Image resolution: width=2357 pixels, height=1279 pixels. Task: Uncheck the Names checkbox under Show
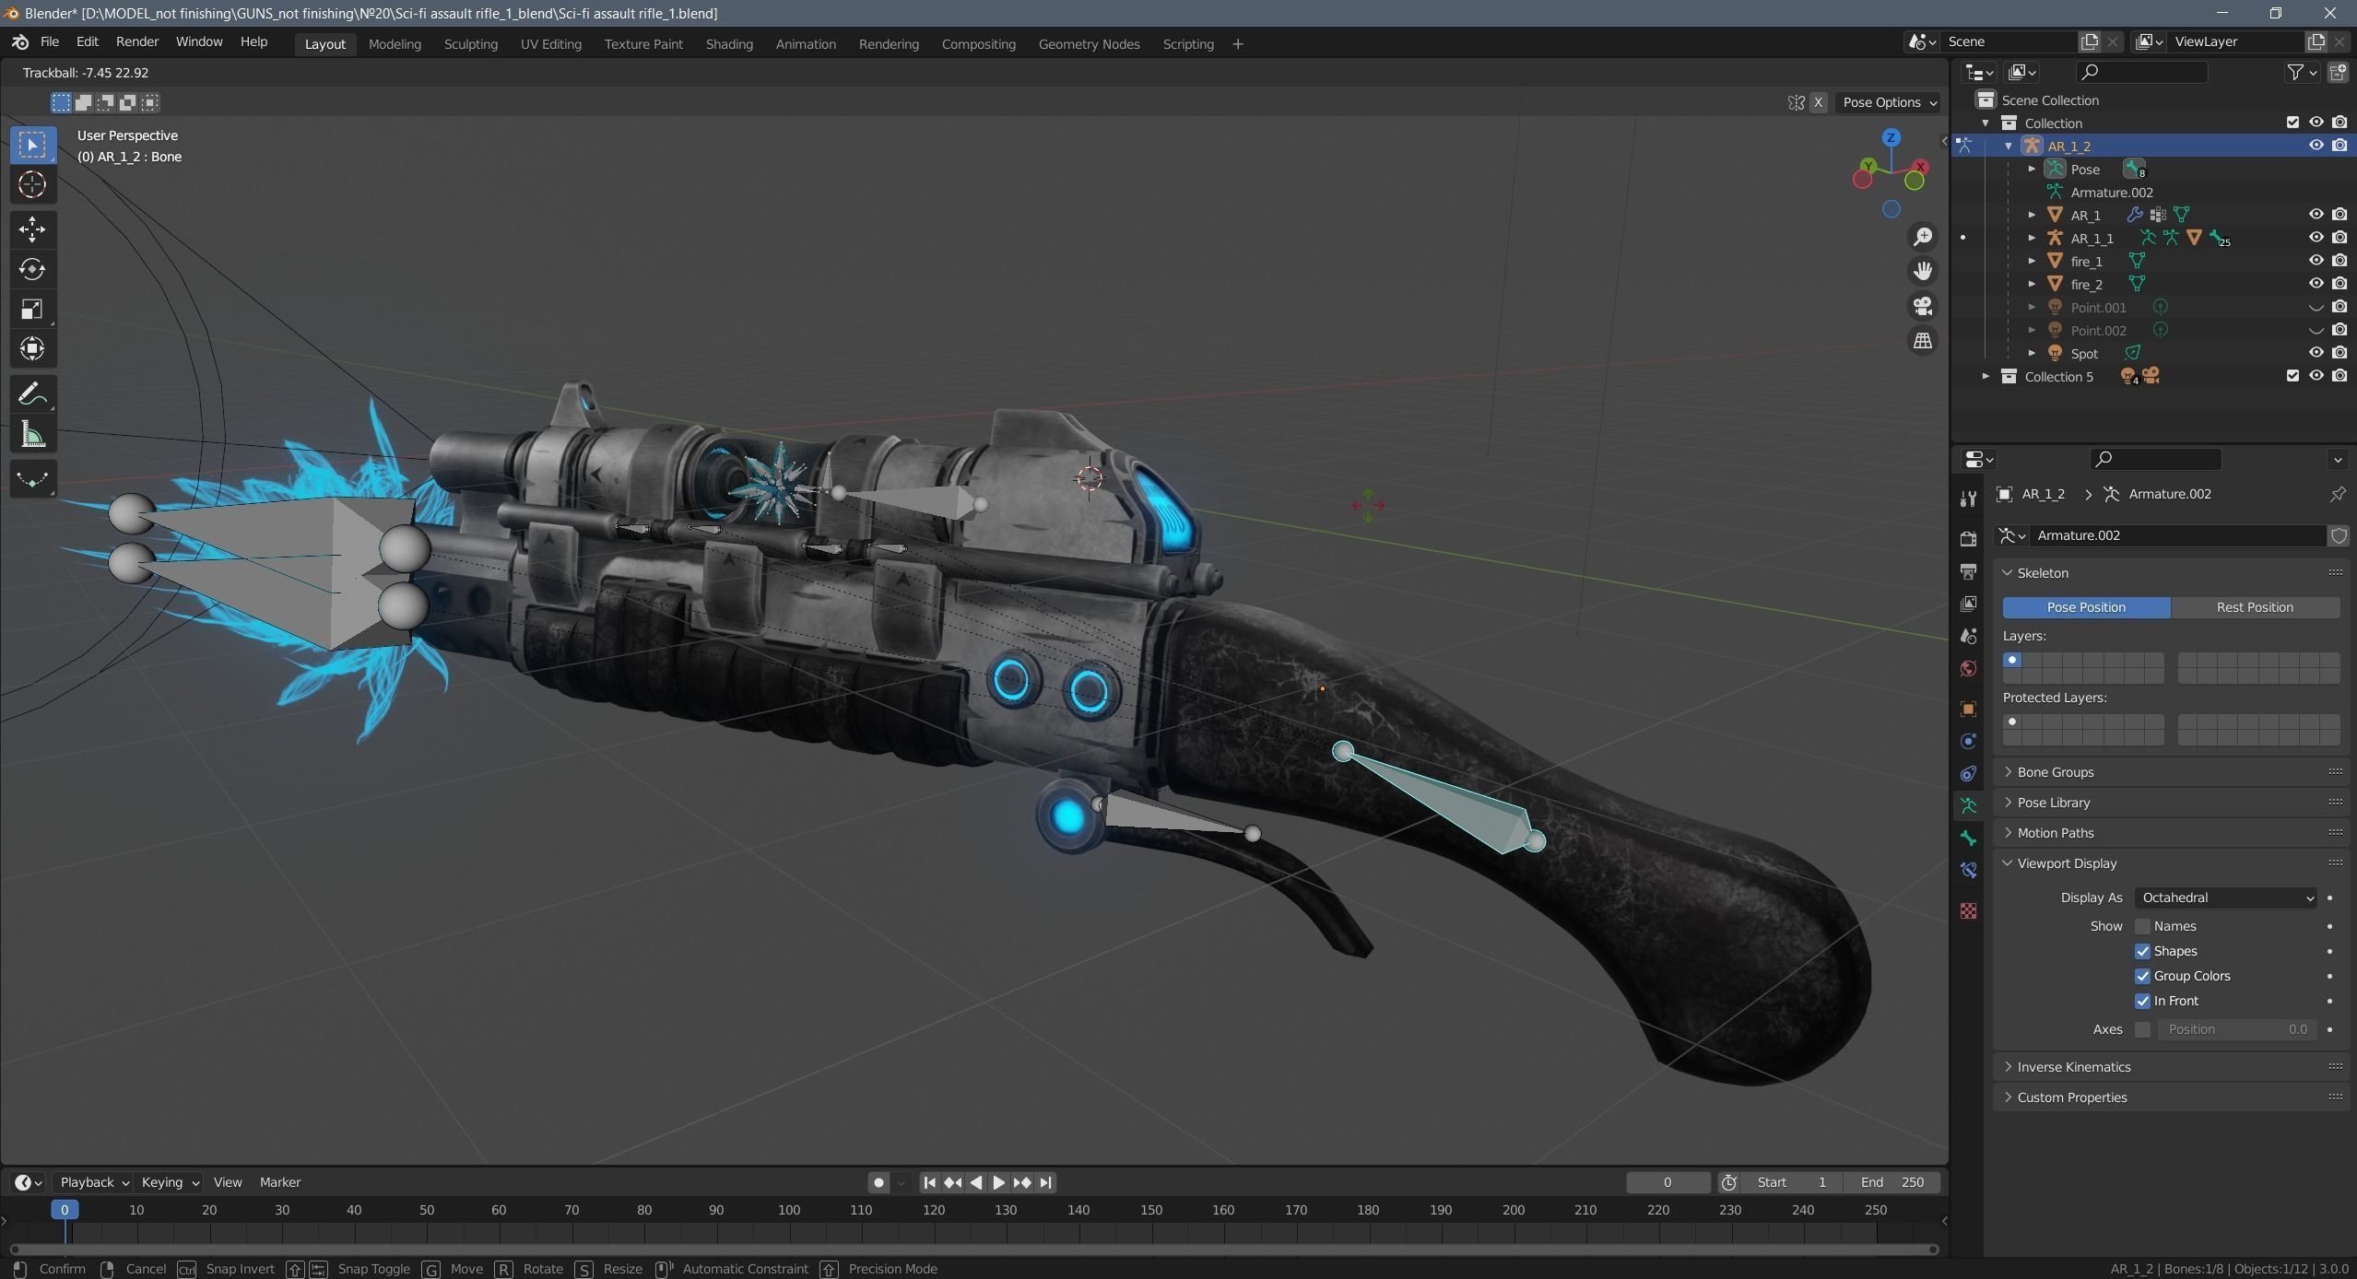[2143, 926]
